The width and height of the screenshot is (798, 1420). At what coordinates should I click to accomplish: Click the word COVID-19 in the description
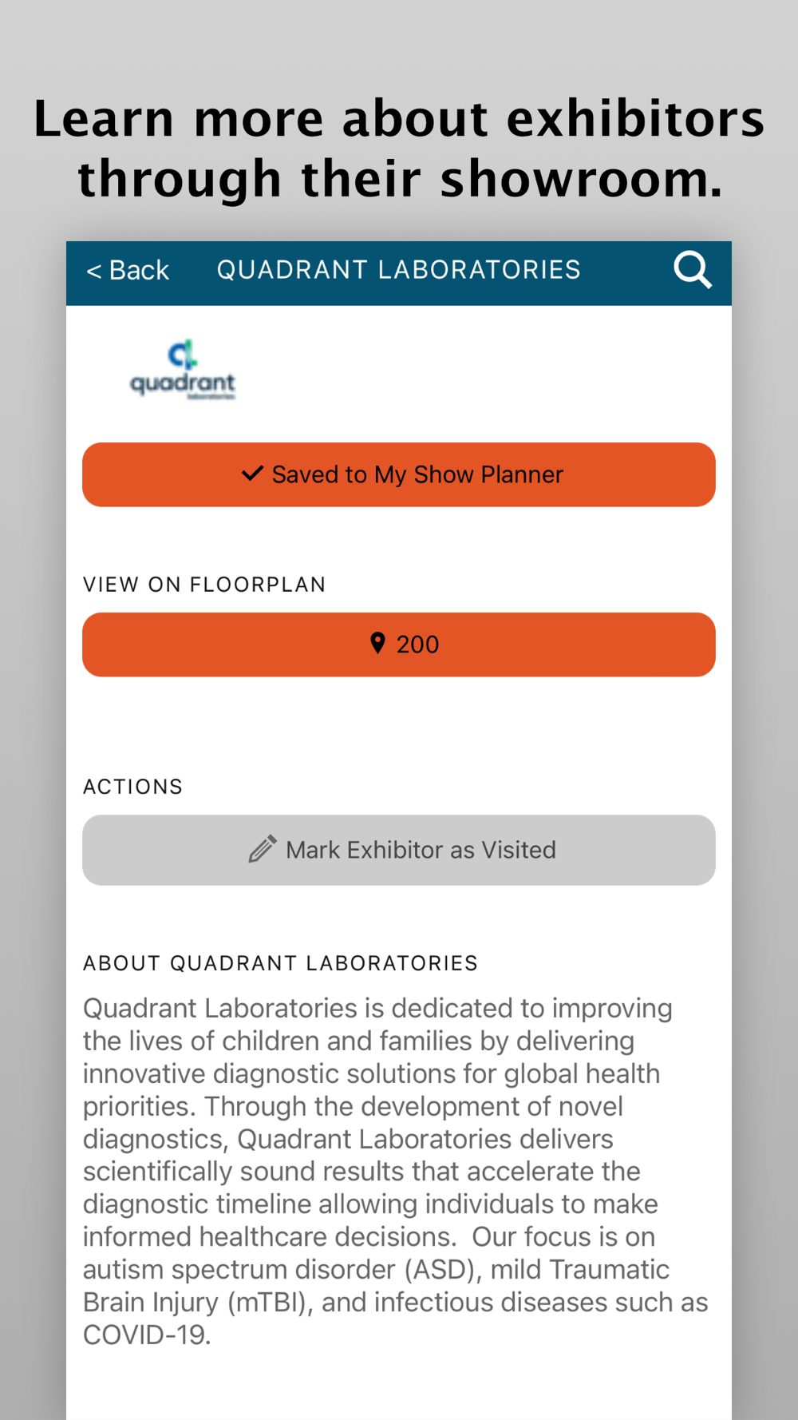(147, 1335)
